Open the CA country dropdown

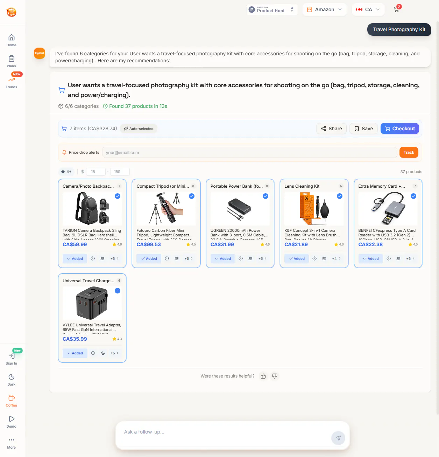pyautogui.click(x=368, y=9)
